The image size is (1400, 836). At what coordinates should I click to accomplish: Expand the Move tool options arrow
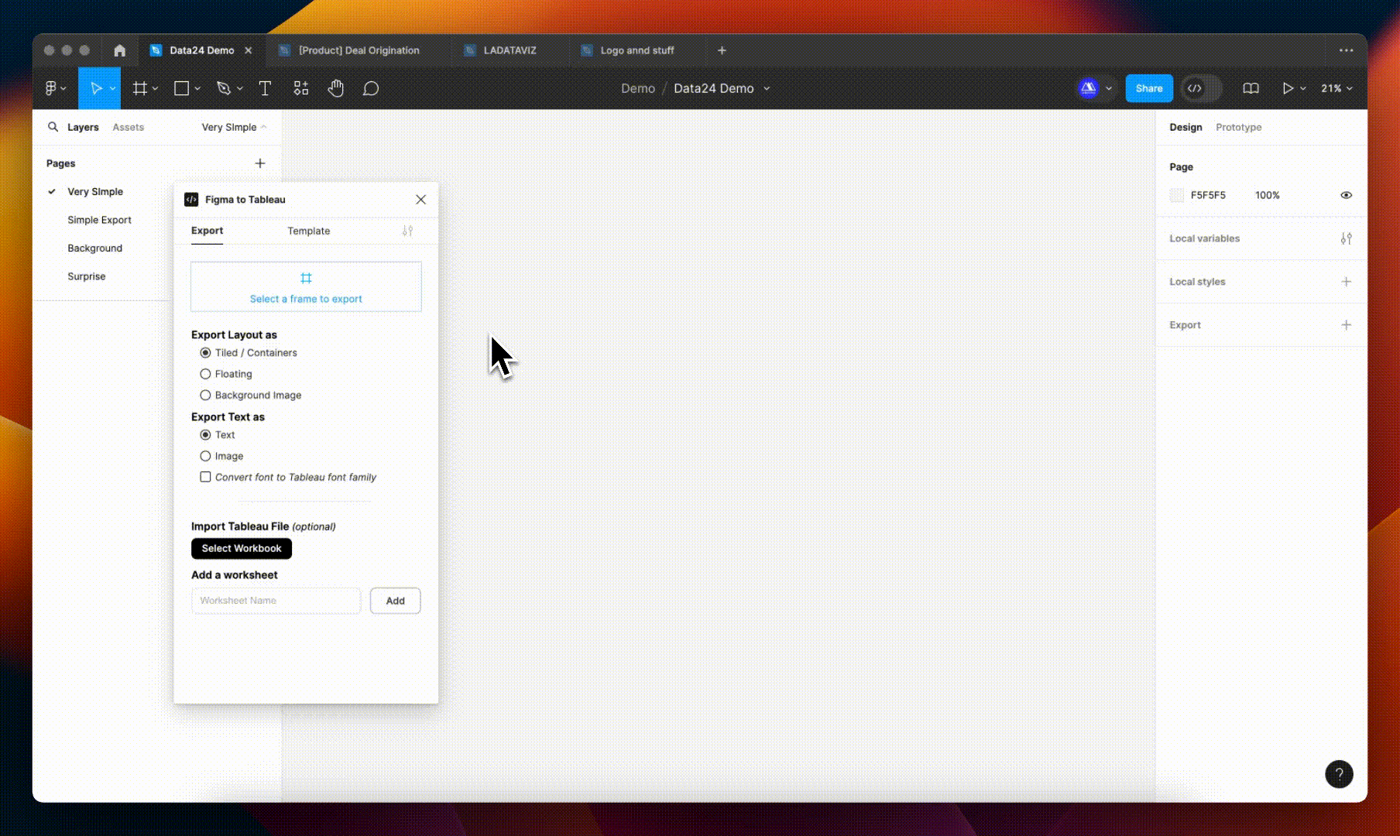coord(113,88)
